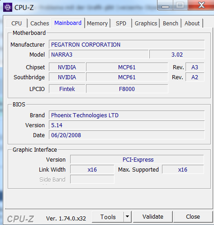Click the Graphic Interface group title
This screenshot has height=225, width=214.
point(35,150)
